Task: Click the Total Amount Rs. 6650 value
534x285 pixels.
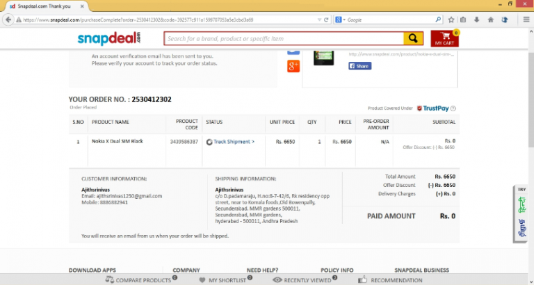Action: [445, 177]
